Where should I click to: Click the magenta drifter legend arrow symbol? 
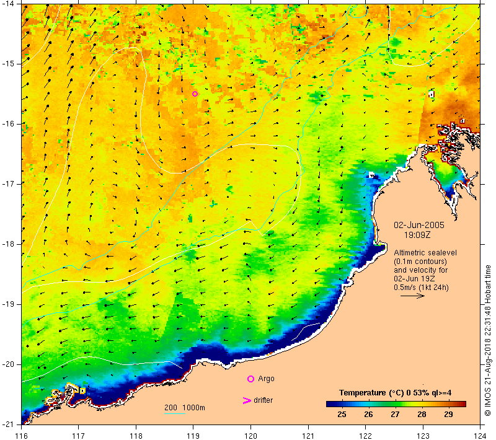coord(246,400)
